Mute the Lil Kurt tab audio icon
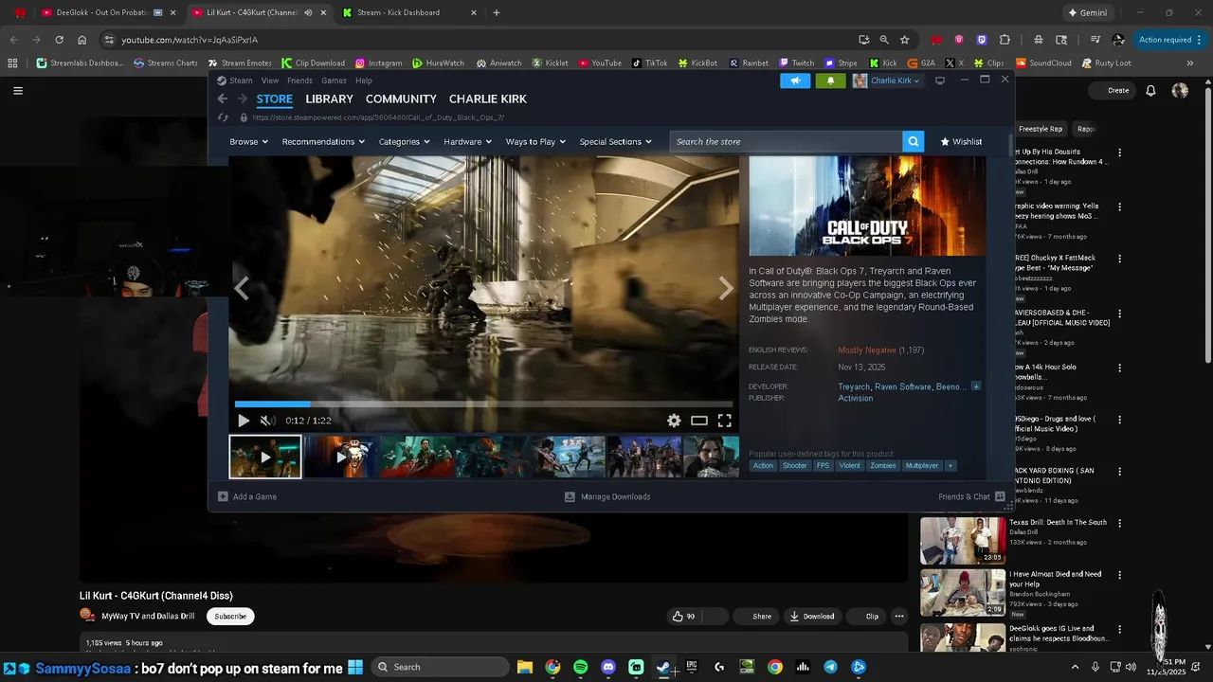Viewport: 1213px width, 682px height. click(x=308, y=13)
